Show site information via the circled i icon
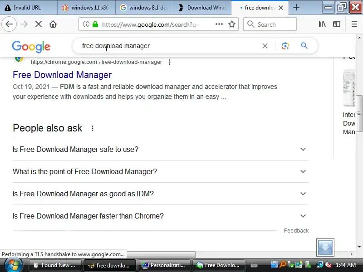 point(86,24)
